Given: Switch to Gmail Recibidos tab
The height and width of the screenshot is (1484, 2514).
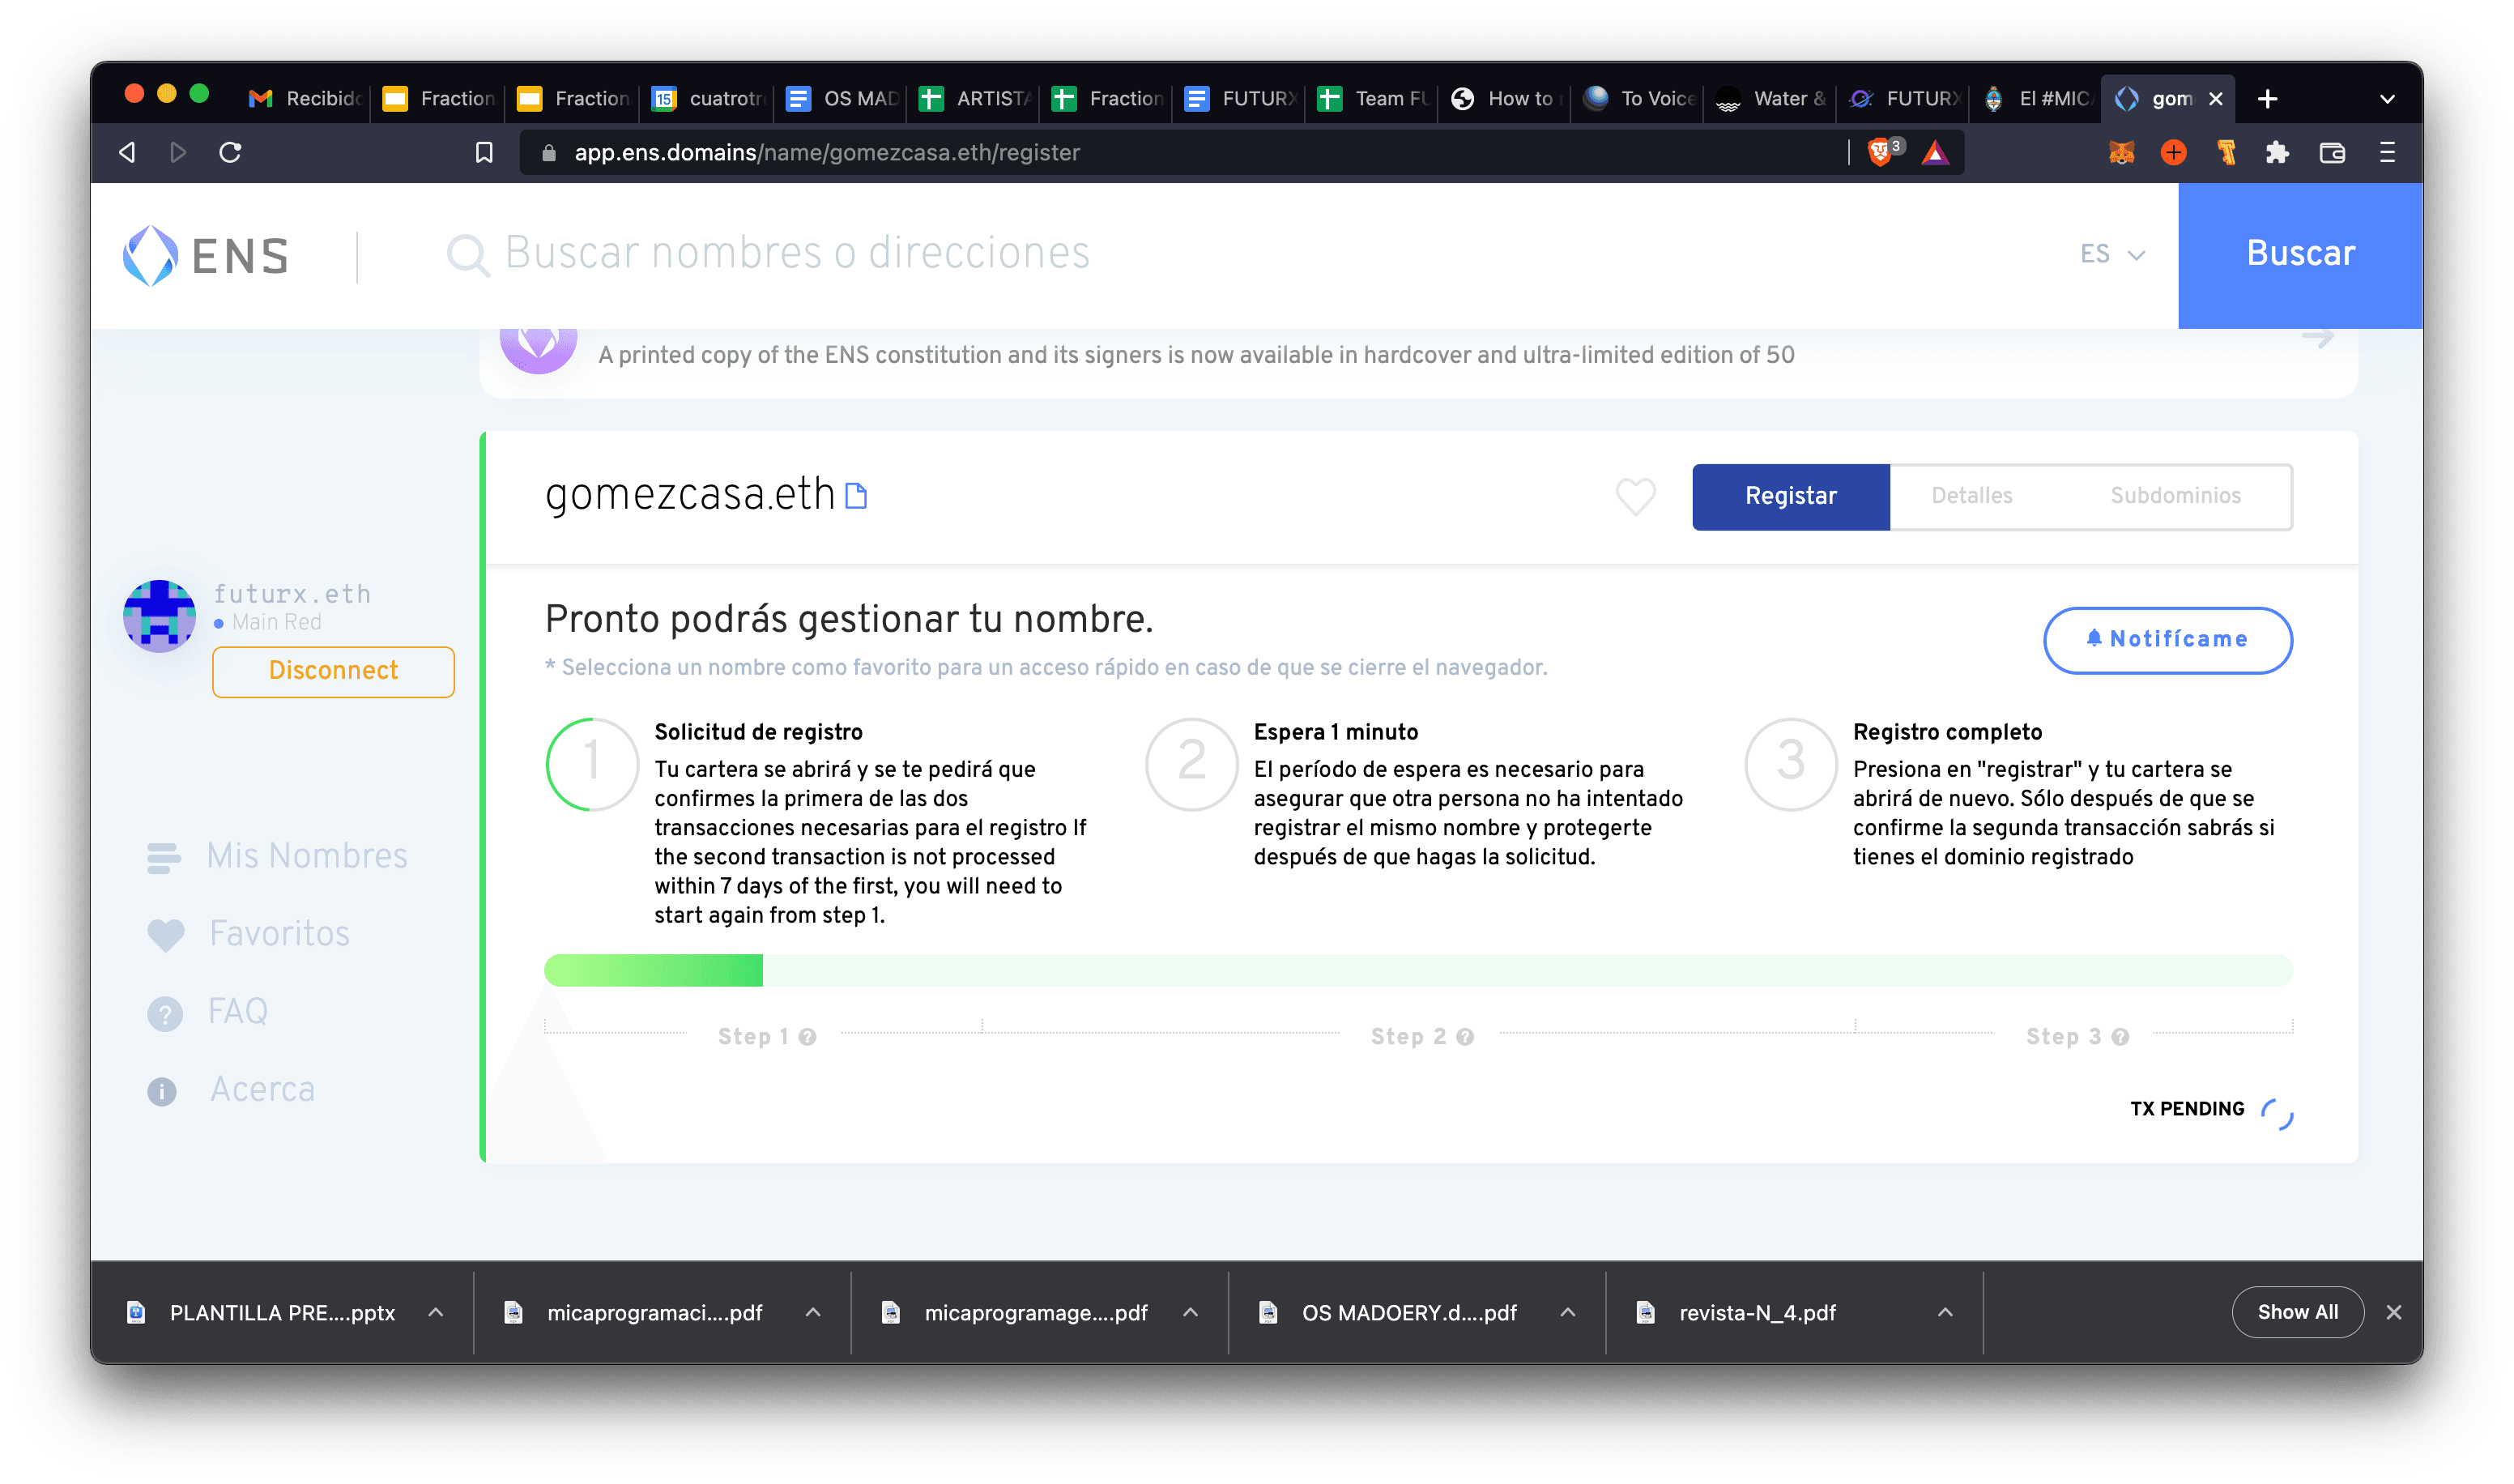Looking at the screenshot, I should (x=305, y=98).
